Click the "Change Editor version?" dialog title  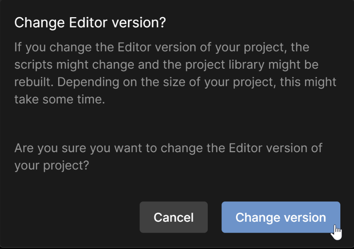point(90,23)
